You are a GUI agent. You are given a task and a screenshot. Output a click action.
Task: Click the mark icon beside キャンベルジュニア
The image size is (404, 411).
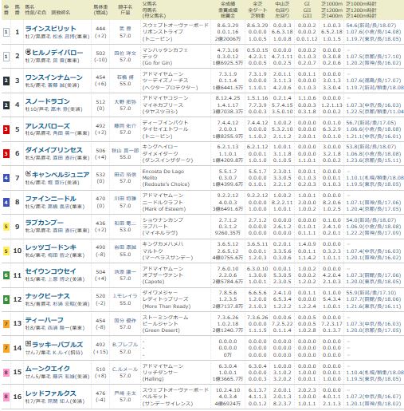coord(28,174)
